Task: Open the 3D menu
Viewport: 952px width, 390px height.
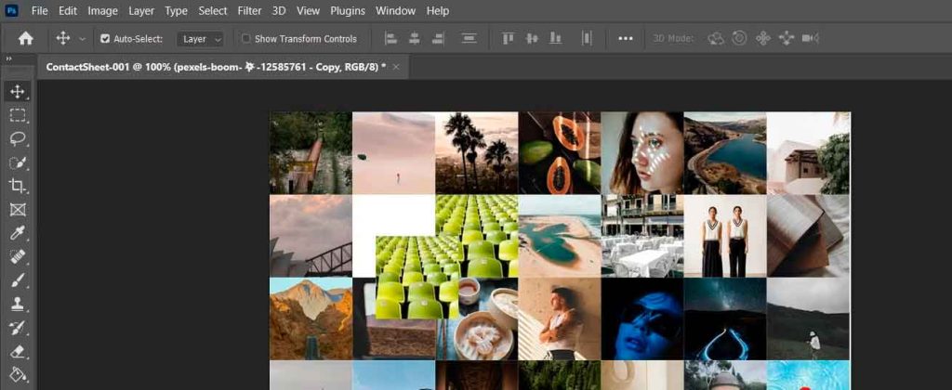Action: point(279,11)
